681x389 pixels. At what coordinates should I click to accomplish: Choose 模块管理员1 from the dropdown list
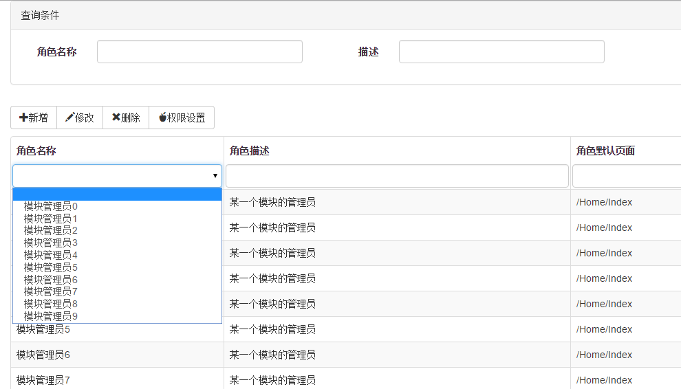117,219
